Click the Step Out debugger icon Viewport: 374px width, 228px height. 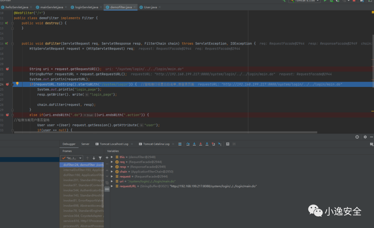coord(207,144)
